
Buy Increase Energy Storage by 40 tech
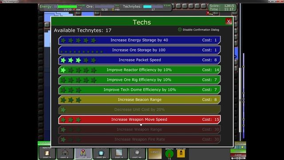tap(139, 40)
